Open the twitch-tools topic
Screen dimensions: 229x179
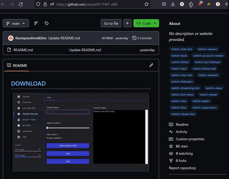click(x=179, y=56)
